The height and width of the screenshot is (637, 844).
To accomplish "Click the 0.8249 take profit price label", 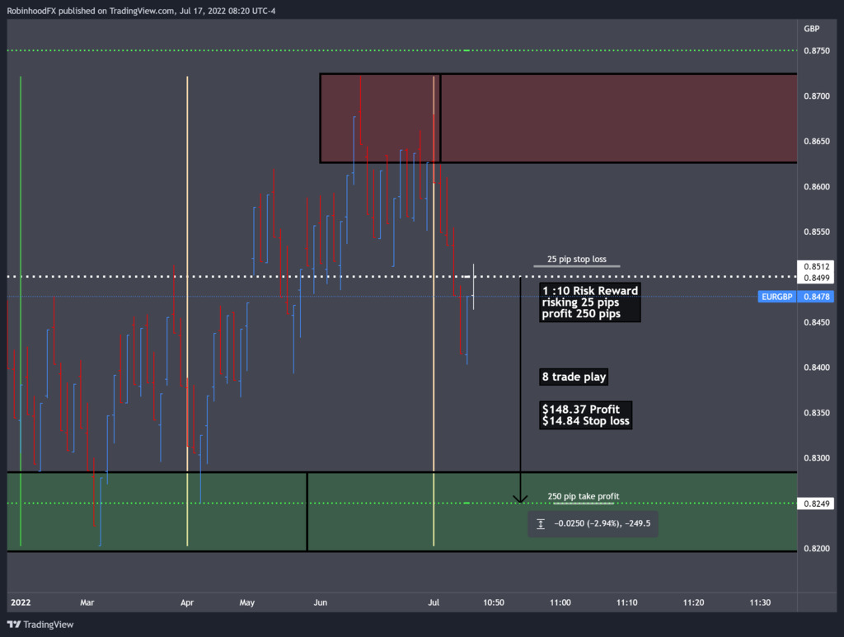I will (815, 504).
